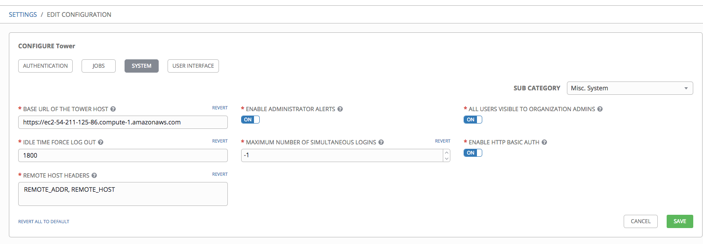This screenshot has height=244, width=703.
Task: Switch to the Authentication tab
Action: [x=45, y=66]
